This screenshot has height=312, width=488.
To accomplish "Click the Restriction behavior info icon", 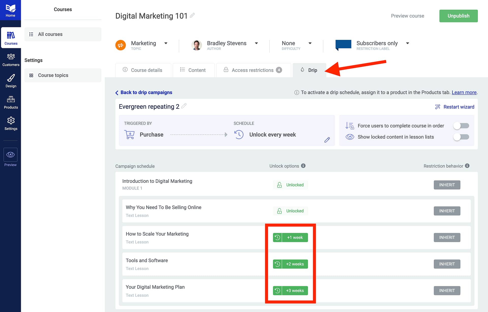I will (x=467, y=166).
